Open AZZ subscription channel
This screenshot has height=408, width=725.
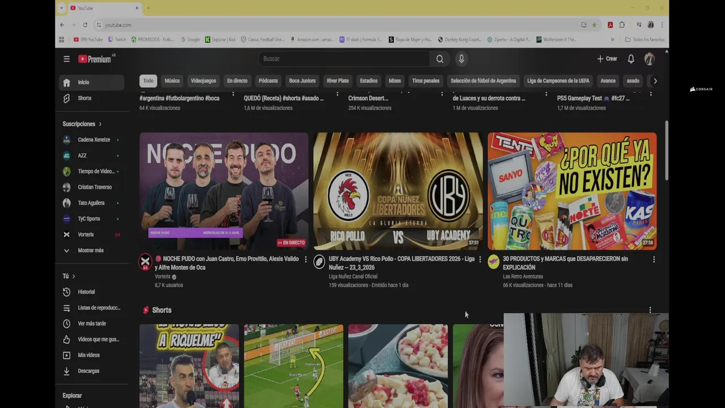coord(92,155)
